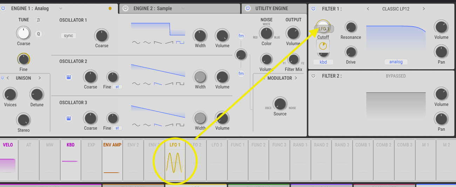Click the Filter 1 Resonance knob
The image size is (456, 187).
350,27
